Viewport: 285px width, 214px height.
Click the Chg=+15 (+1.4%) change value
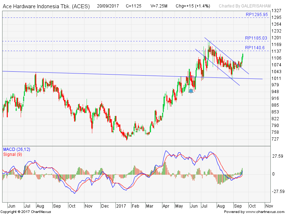[193, 6]
